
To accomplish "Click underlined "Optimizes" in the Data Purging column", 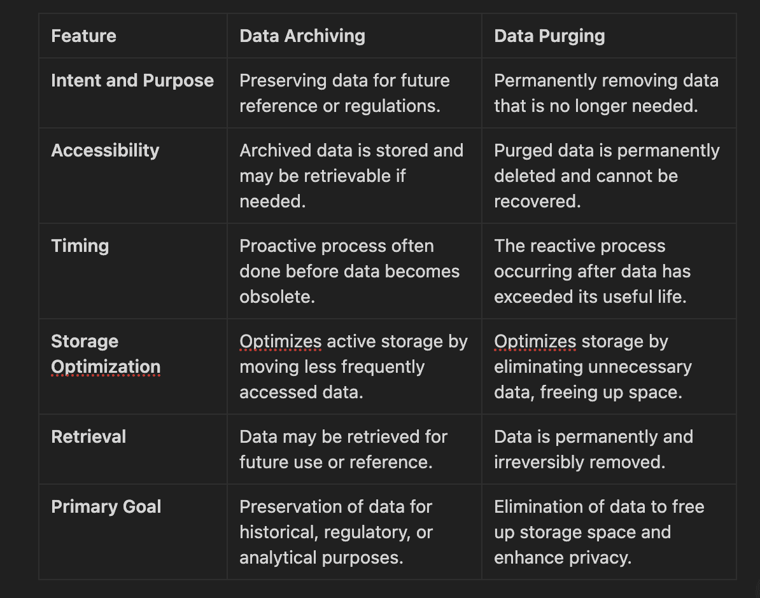I will click(535, 342).
